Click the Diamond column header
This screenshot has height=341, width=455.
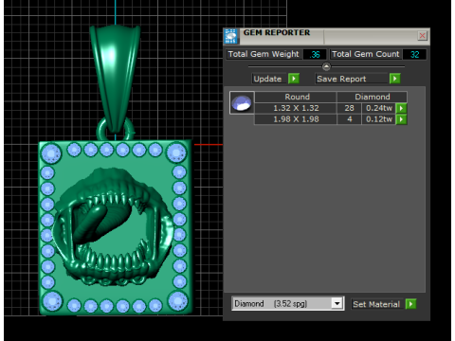[x=373, y=97]
